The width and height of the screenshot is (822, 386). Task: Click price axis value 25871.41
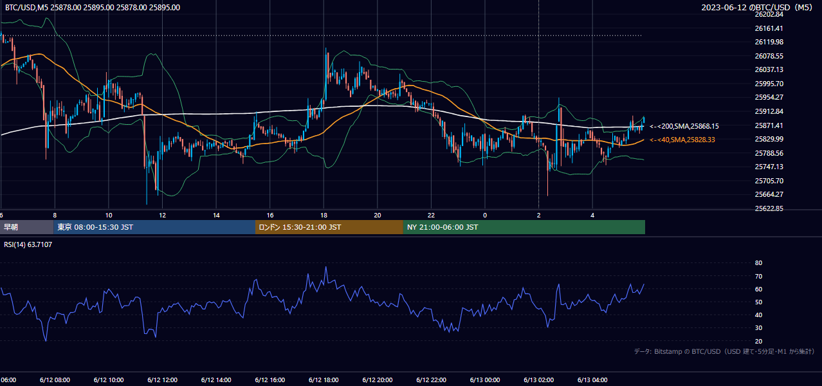coord(769,125)
